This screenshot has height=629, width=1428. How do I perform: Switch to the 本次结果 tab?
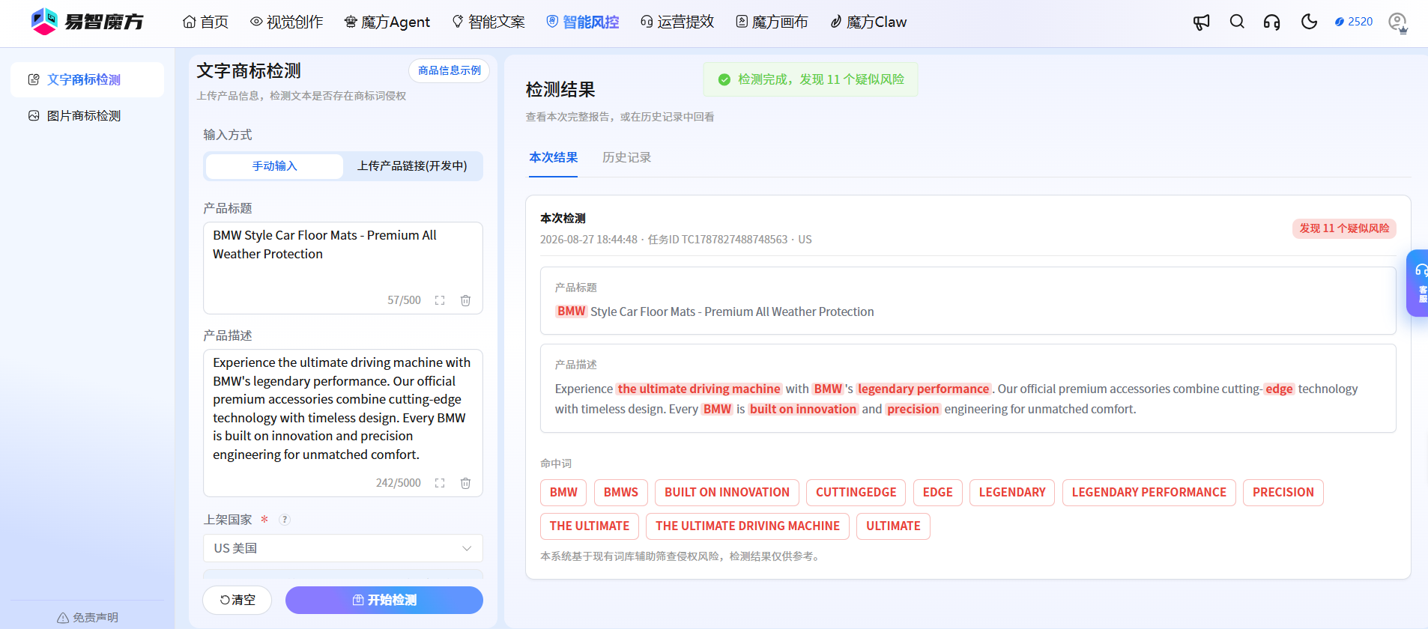point(553,157)
